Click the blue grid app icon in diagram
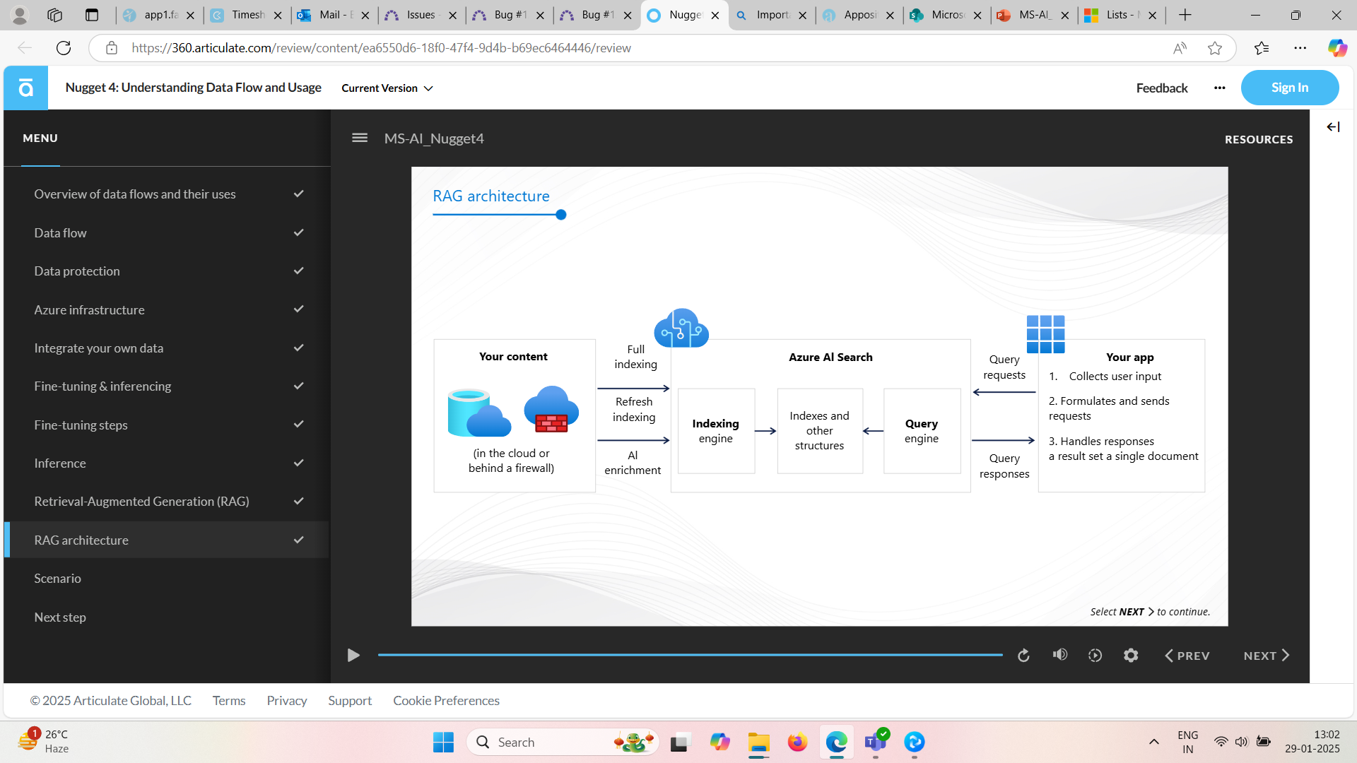The height and width of the screenshot is (763, 1357). point(1045,334)
